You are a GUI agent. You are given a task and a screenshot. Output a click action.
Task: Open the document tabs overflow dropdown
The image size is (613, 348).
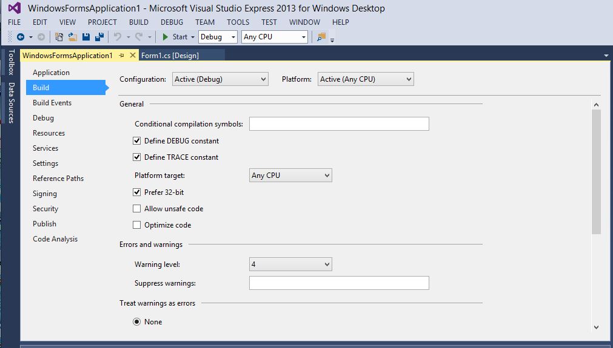pos(606,56)
